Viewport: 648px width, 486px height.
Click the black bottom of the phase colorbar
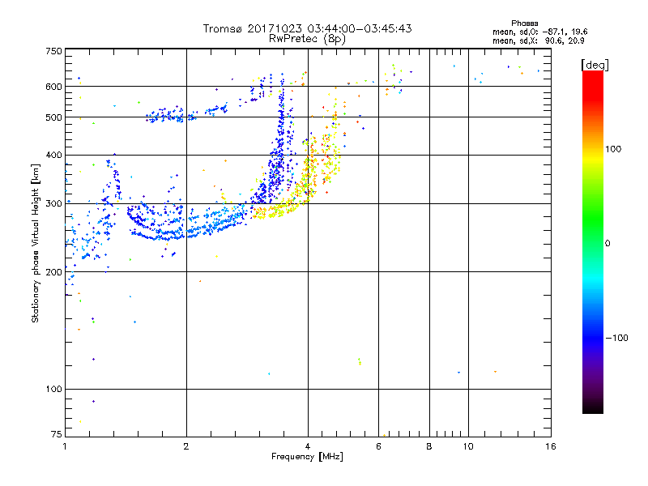(x=593, y=407)
